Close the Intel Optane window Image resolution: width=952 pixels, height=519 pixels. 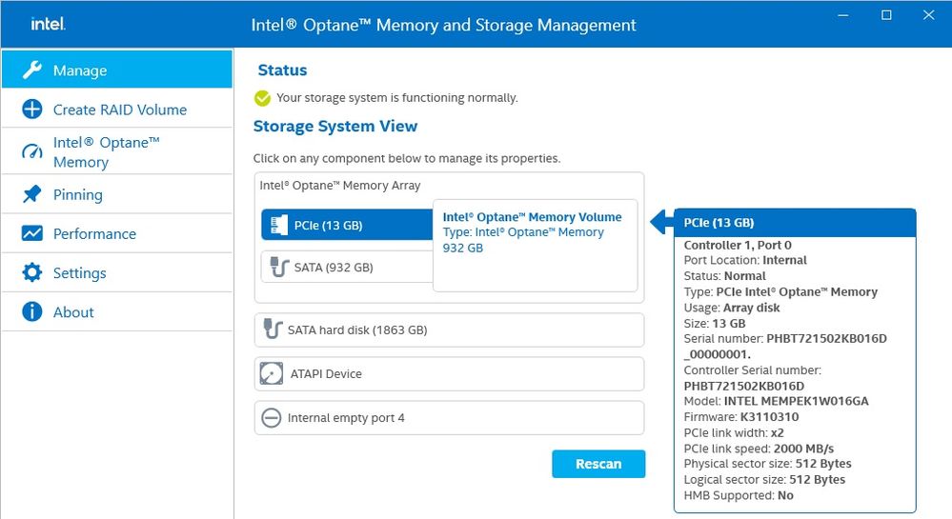click(x=928, y=15)
